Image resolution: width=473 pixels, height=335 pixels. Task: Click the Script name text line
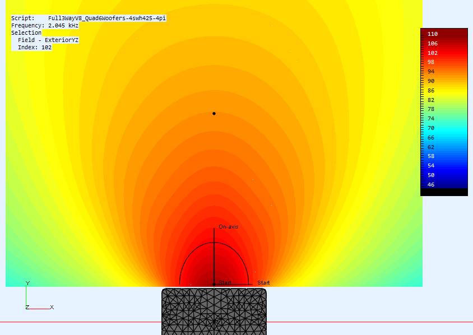(x=89, y=18)
